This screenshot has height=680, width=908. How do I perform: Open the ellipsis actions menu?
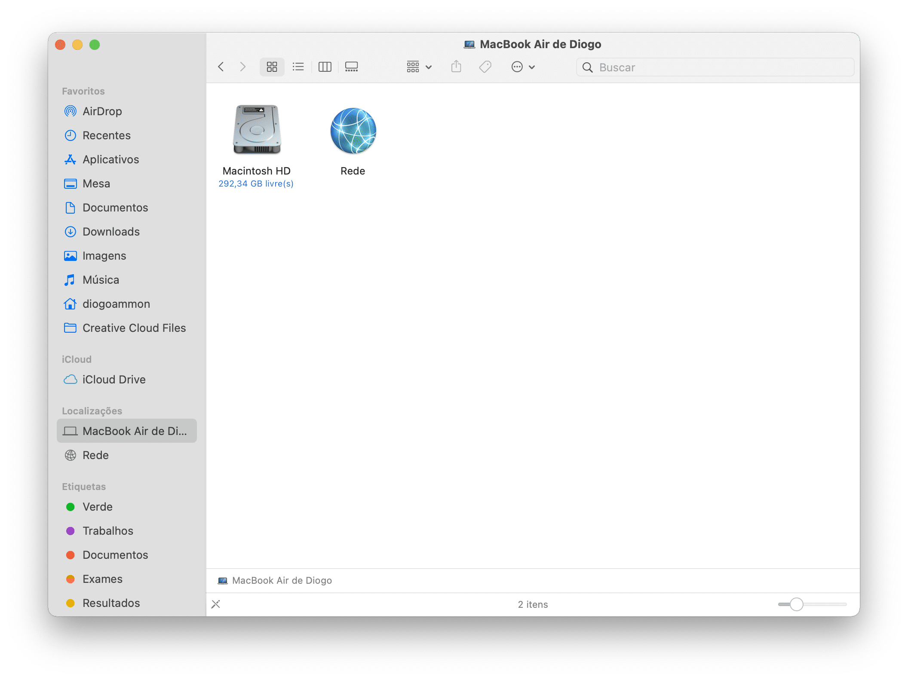[x=523, y=67]
